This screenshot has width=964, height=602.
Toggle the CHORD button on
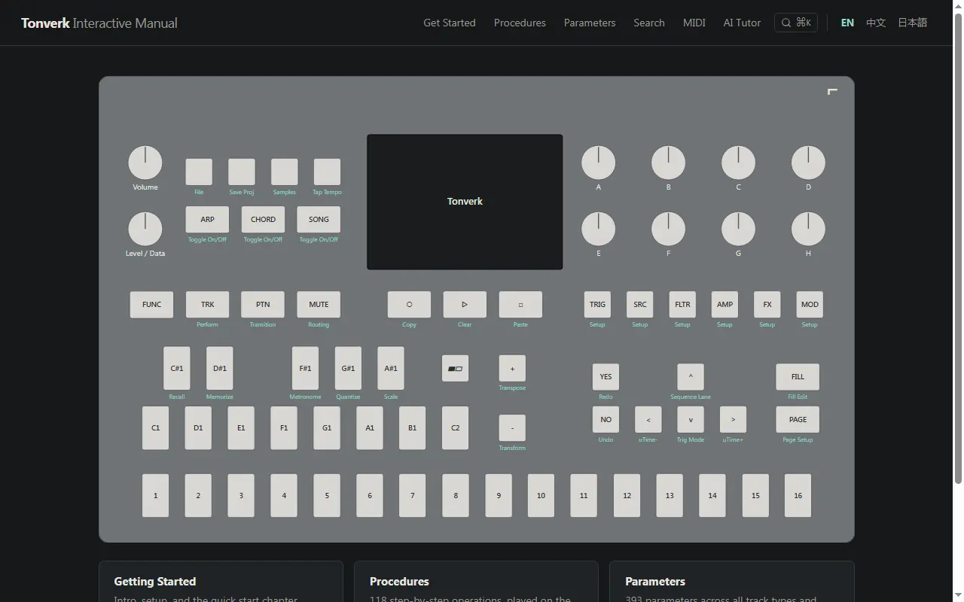(263, 220)
